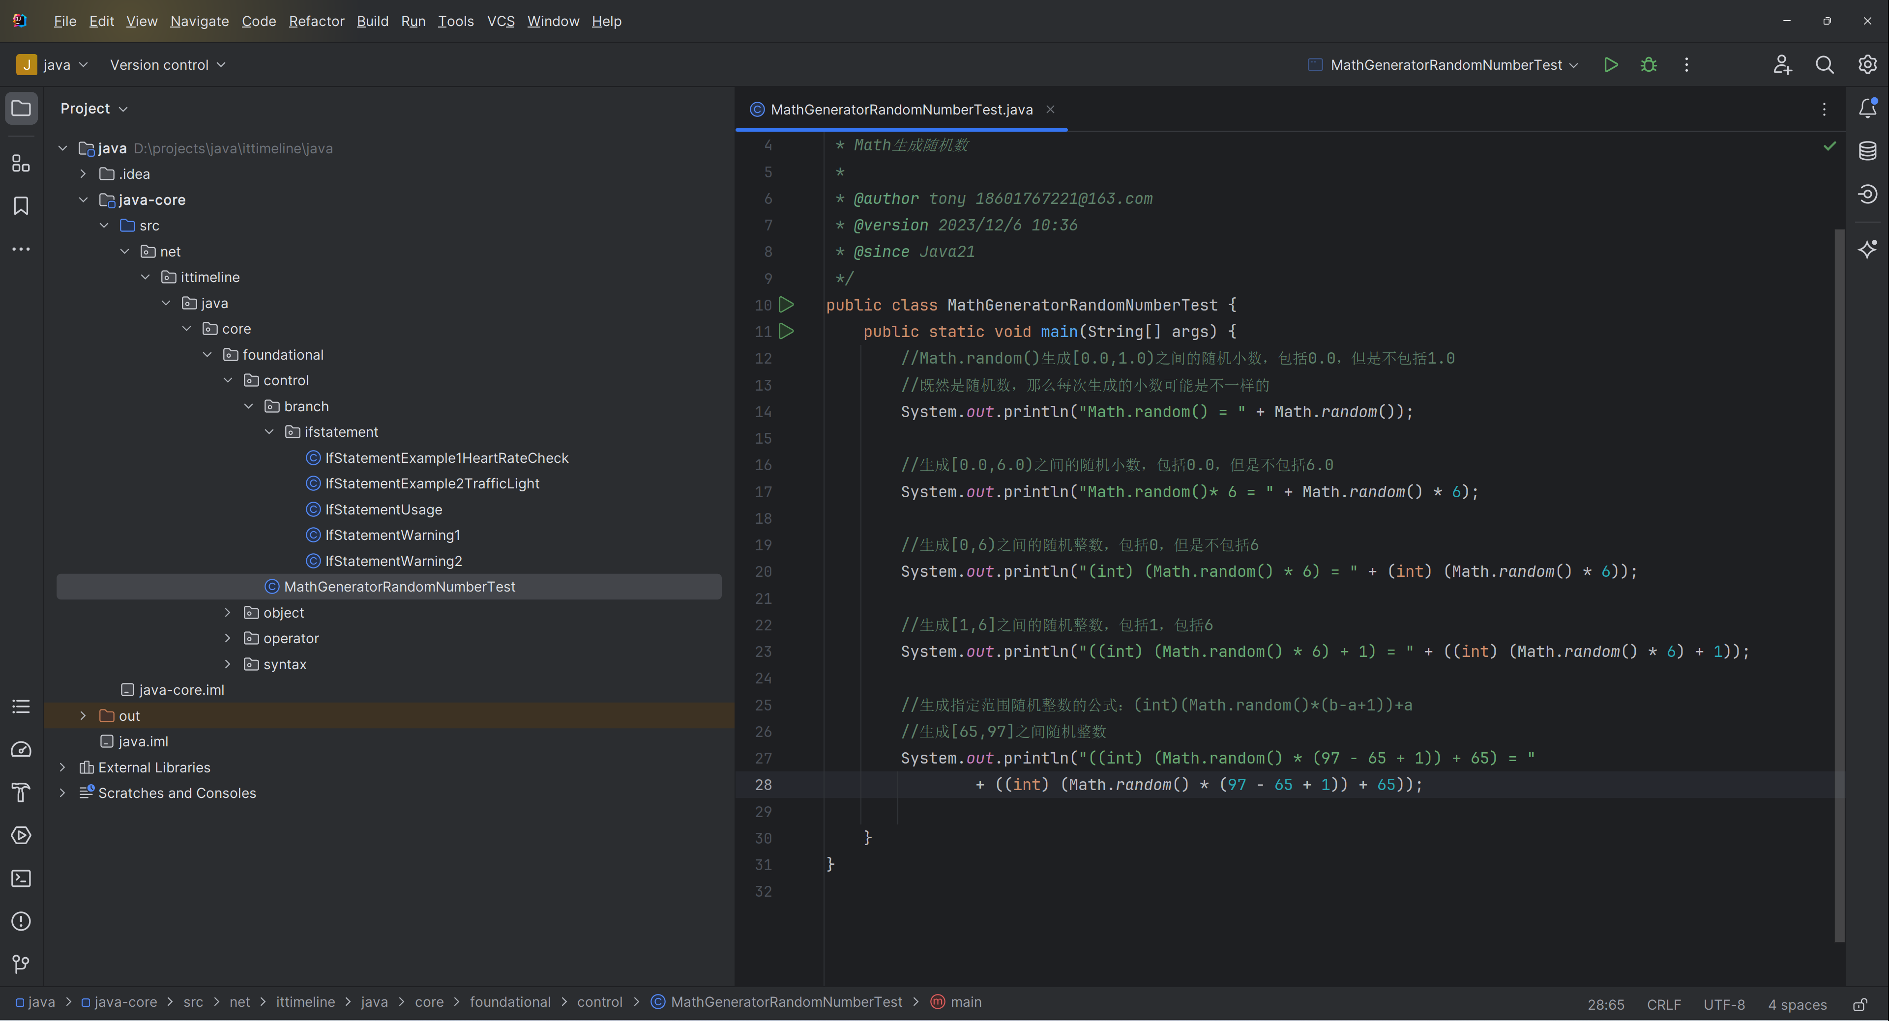Open the run configuration selector dropdown

pos(1443,64)
